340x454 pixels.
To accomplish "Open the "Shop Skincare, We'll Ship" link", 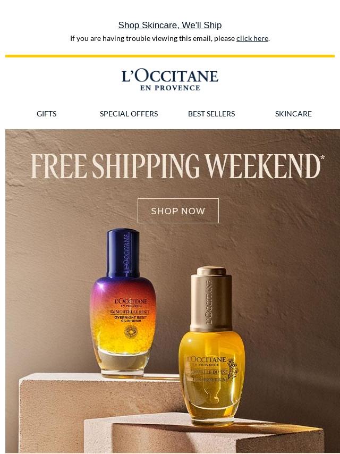I will [170, 25].
